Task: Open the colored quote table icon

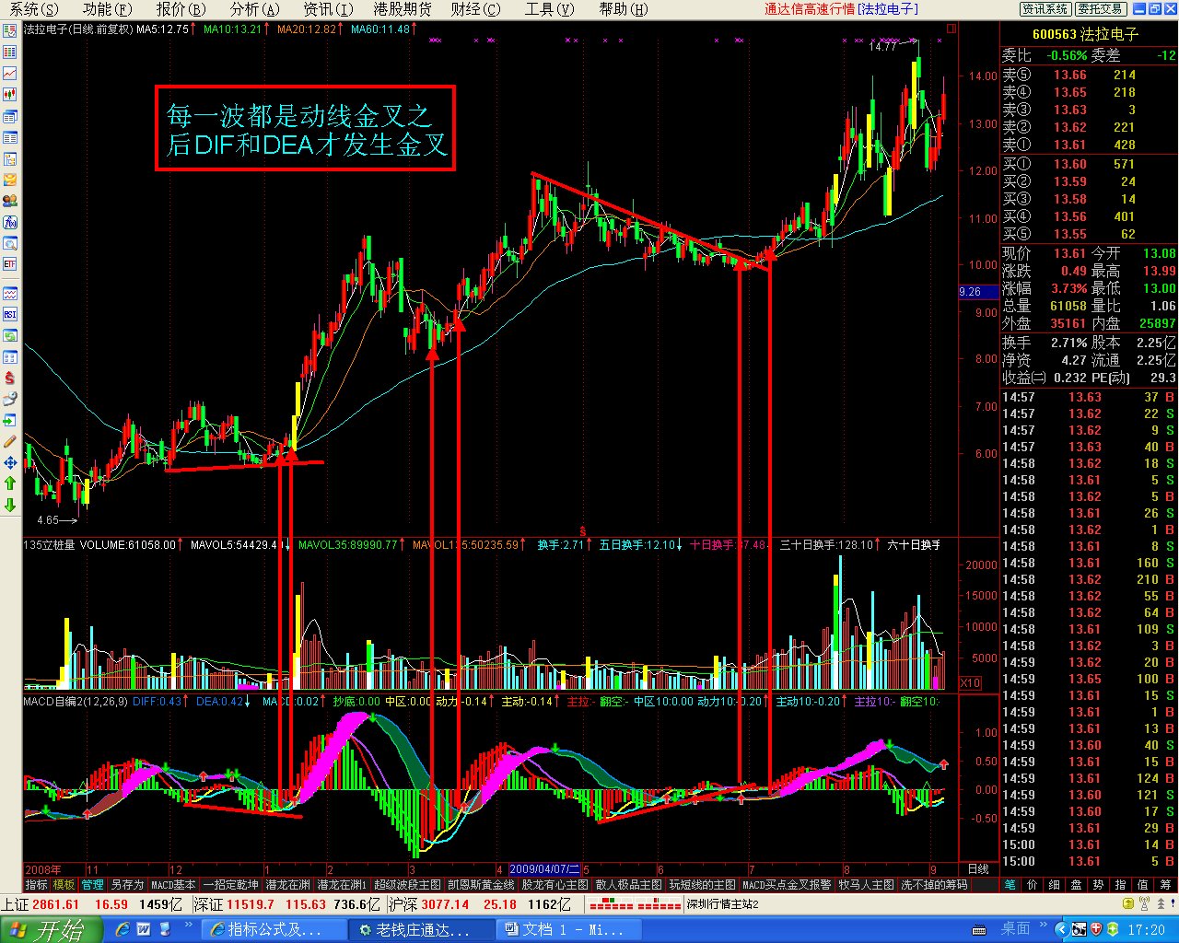Action: [x=10, y=52]
